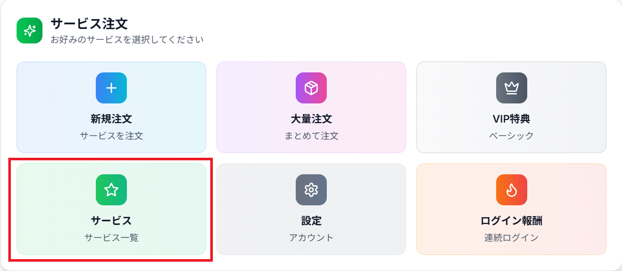This screenshot has width=622, height=271.
Task: Click the green sparkle icon beside サービス注文
Action: (x=30, y=31)
